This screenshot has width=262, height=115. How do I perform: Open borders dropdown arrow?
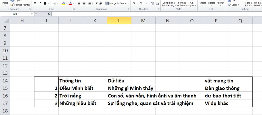point(58,3)
